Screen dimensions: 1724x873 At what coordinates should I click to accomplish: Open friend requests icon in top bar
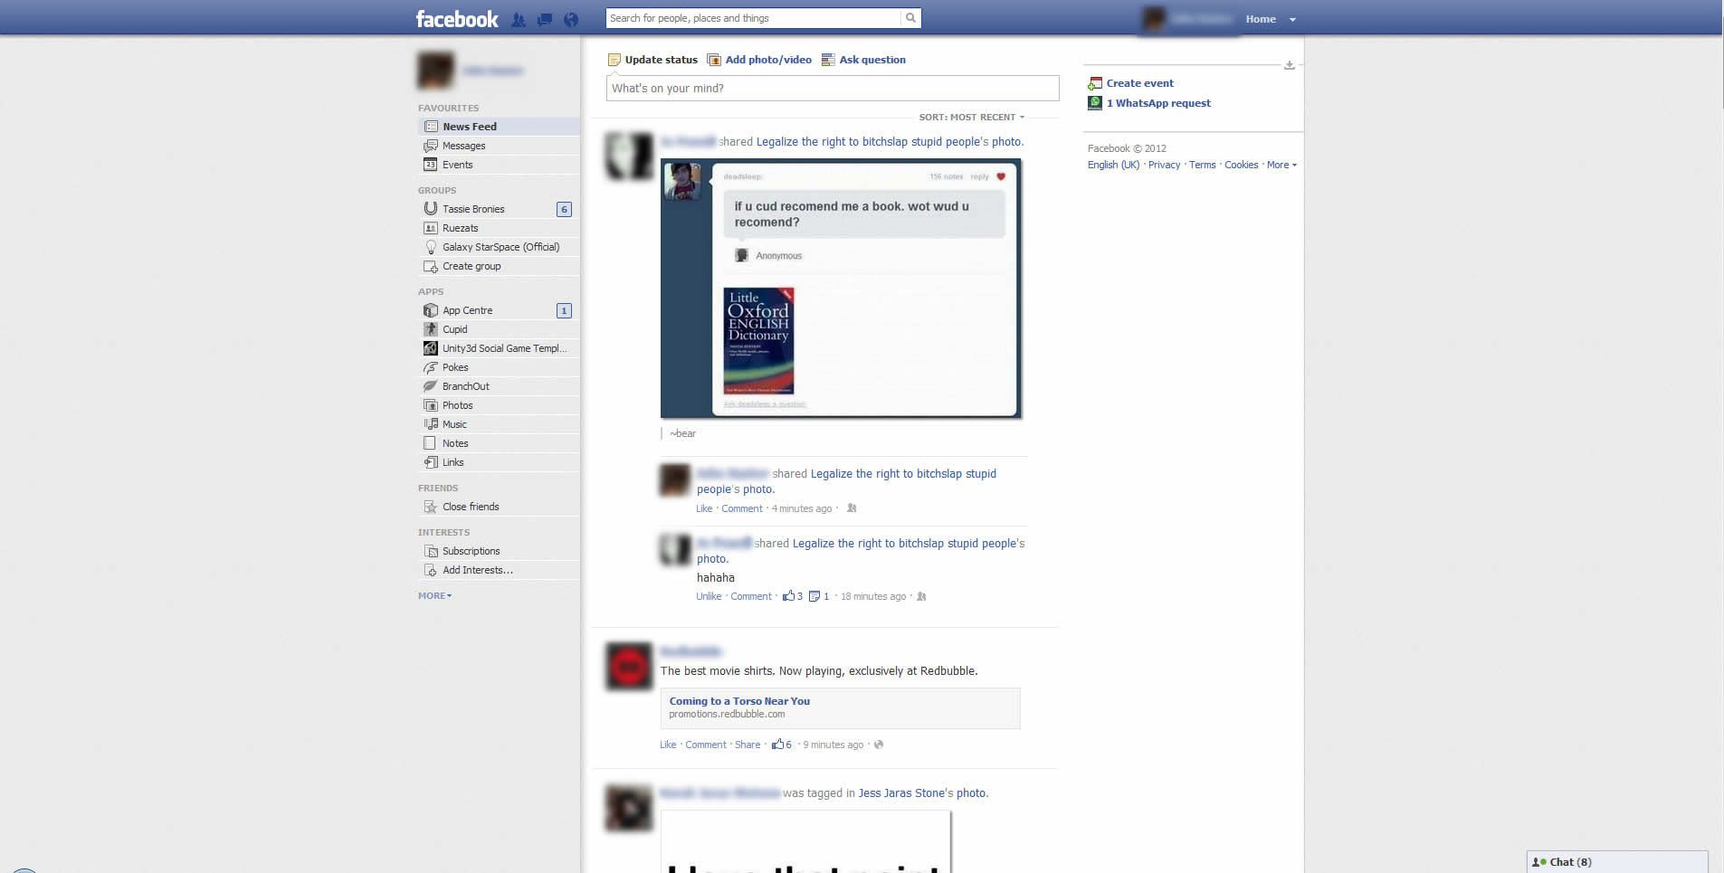519,19
